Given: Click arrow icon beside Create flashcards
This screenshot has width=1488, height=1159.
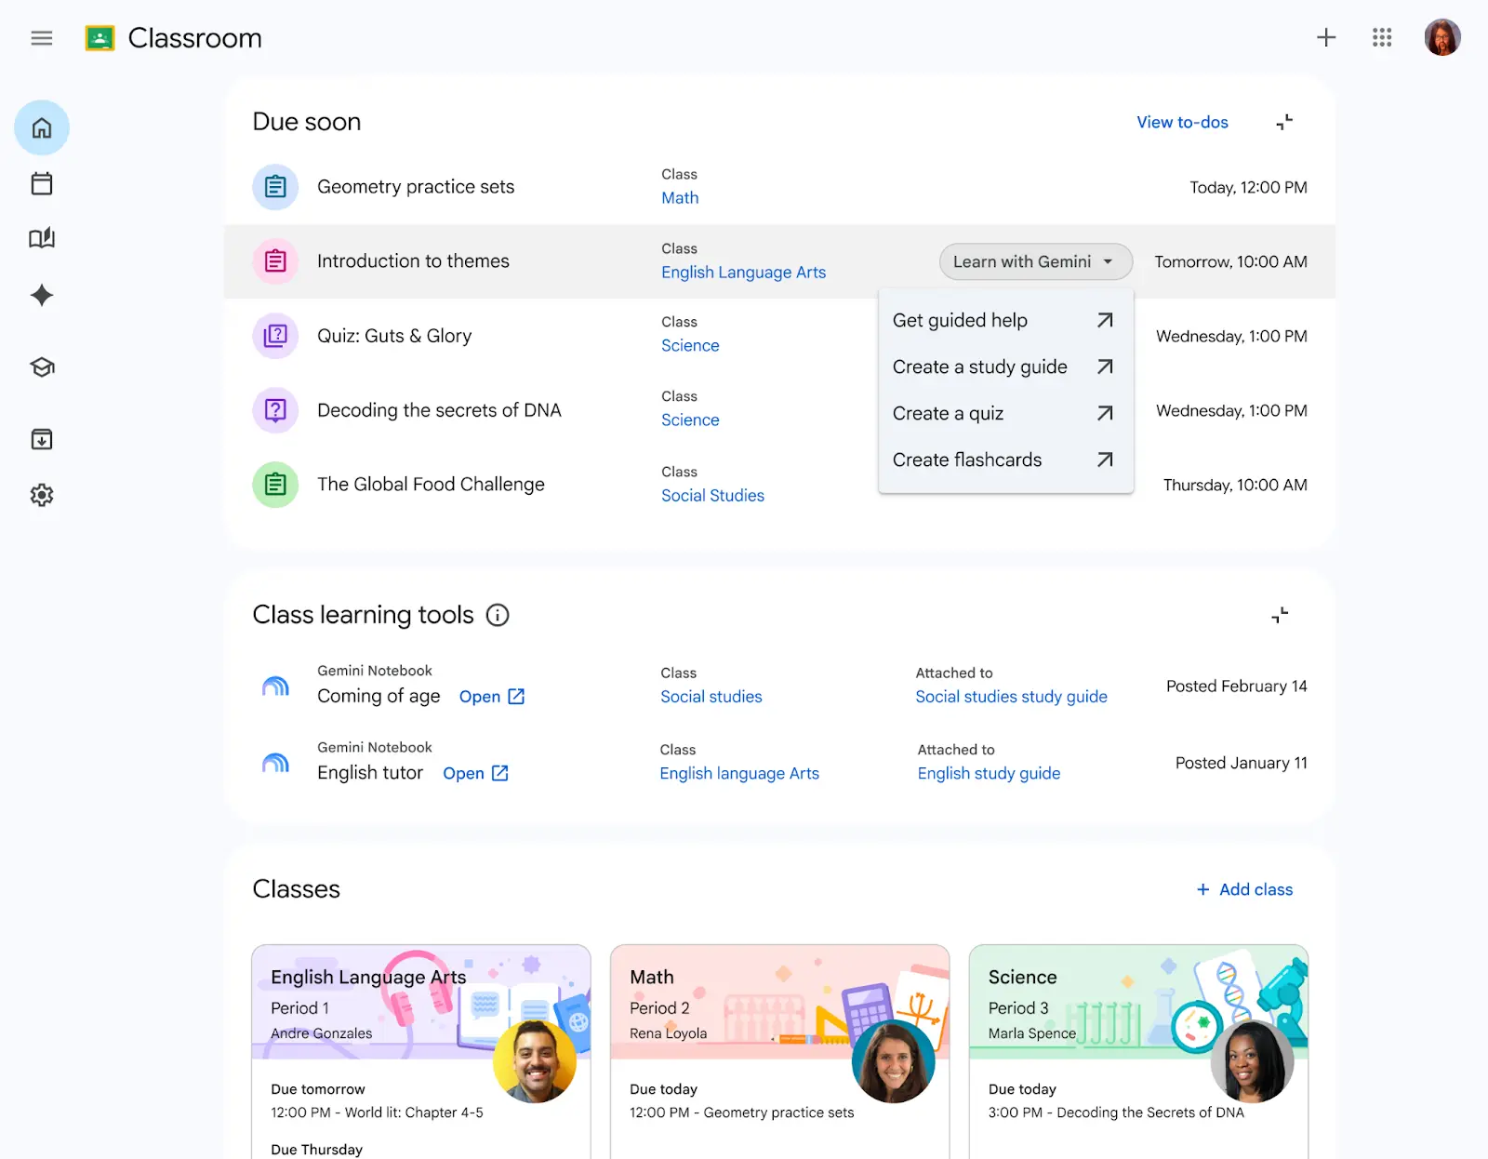Looking at the screenshot, I should pyautogui.click(x=1105, y=460).
